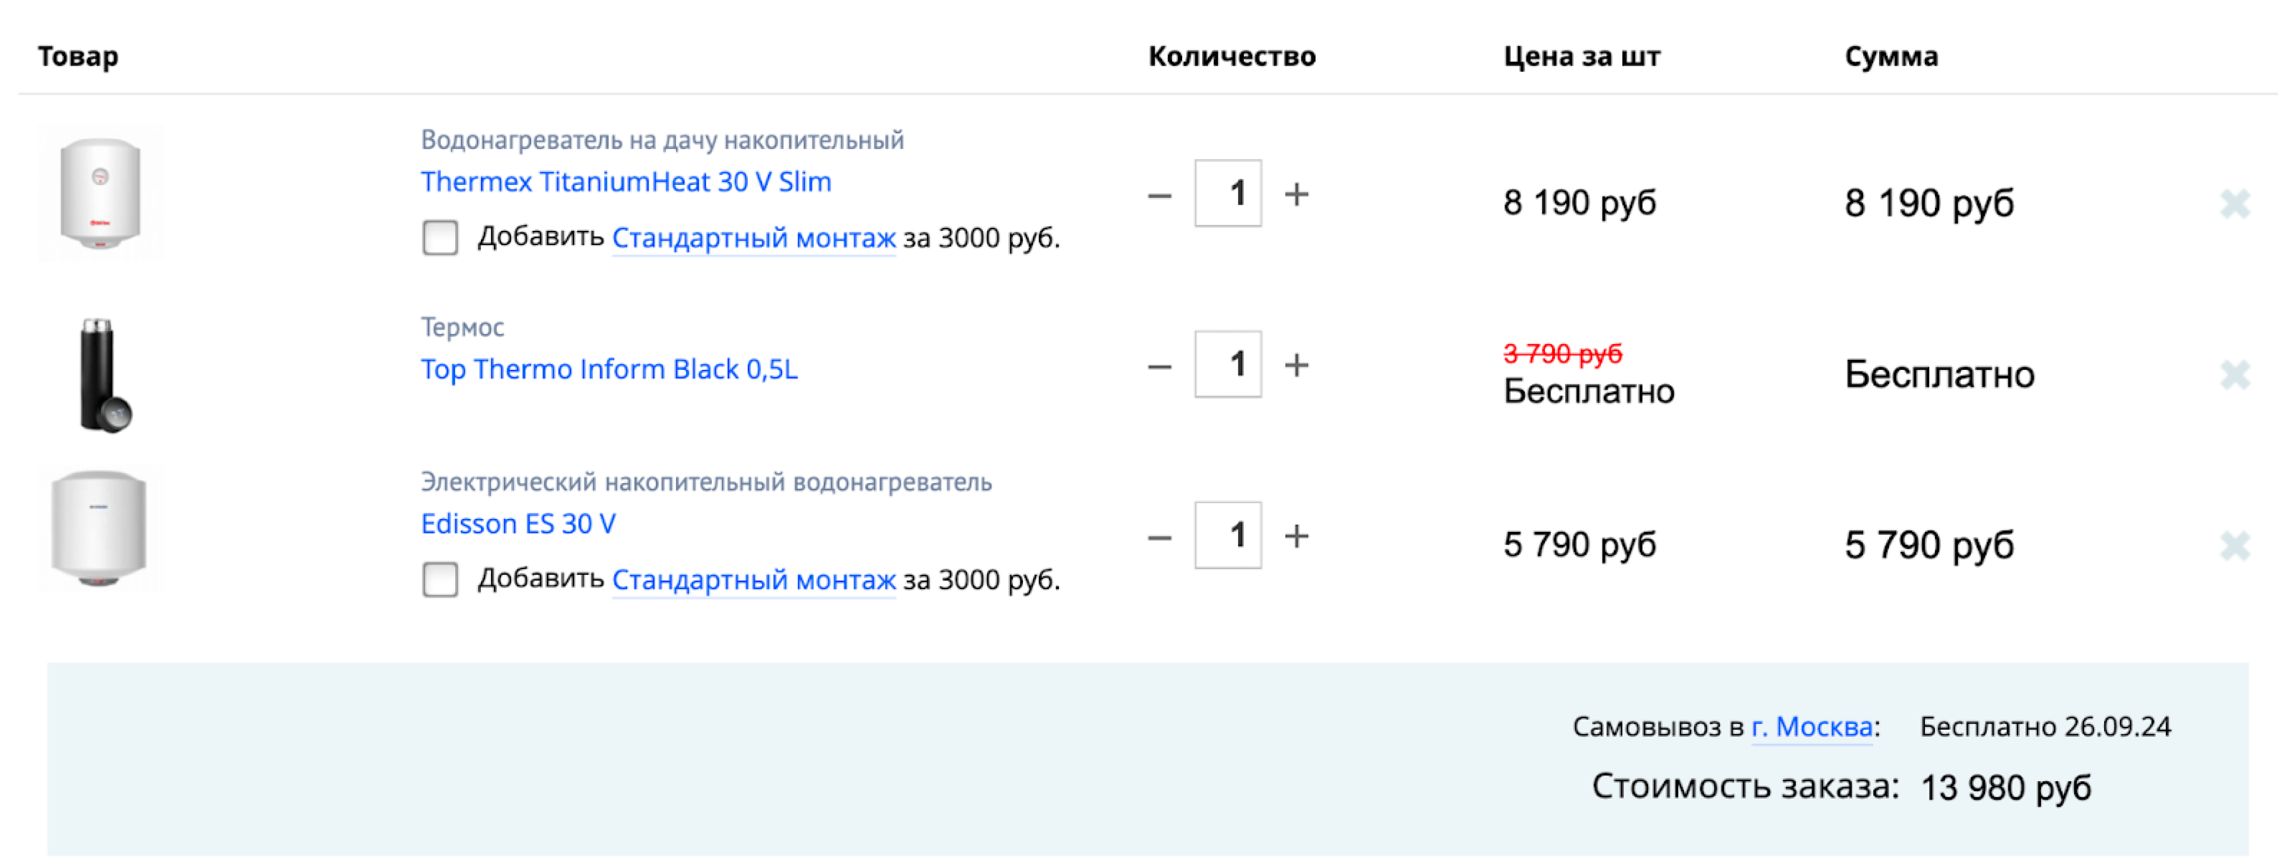2296x863 pixels.
Task: Increase the thermos quantity with the plus icon
Action: click(x=1297, y=365)
